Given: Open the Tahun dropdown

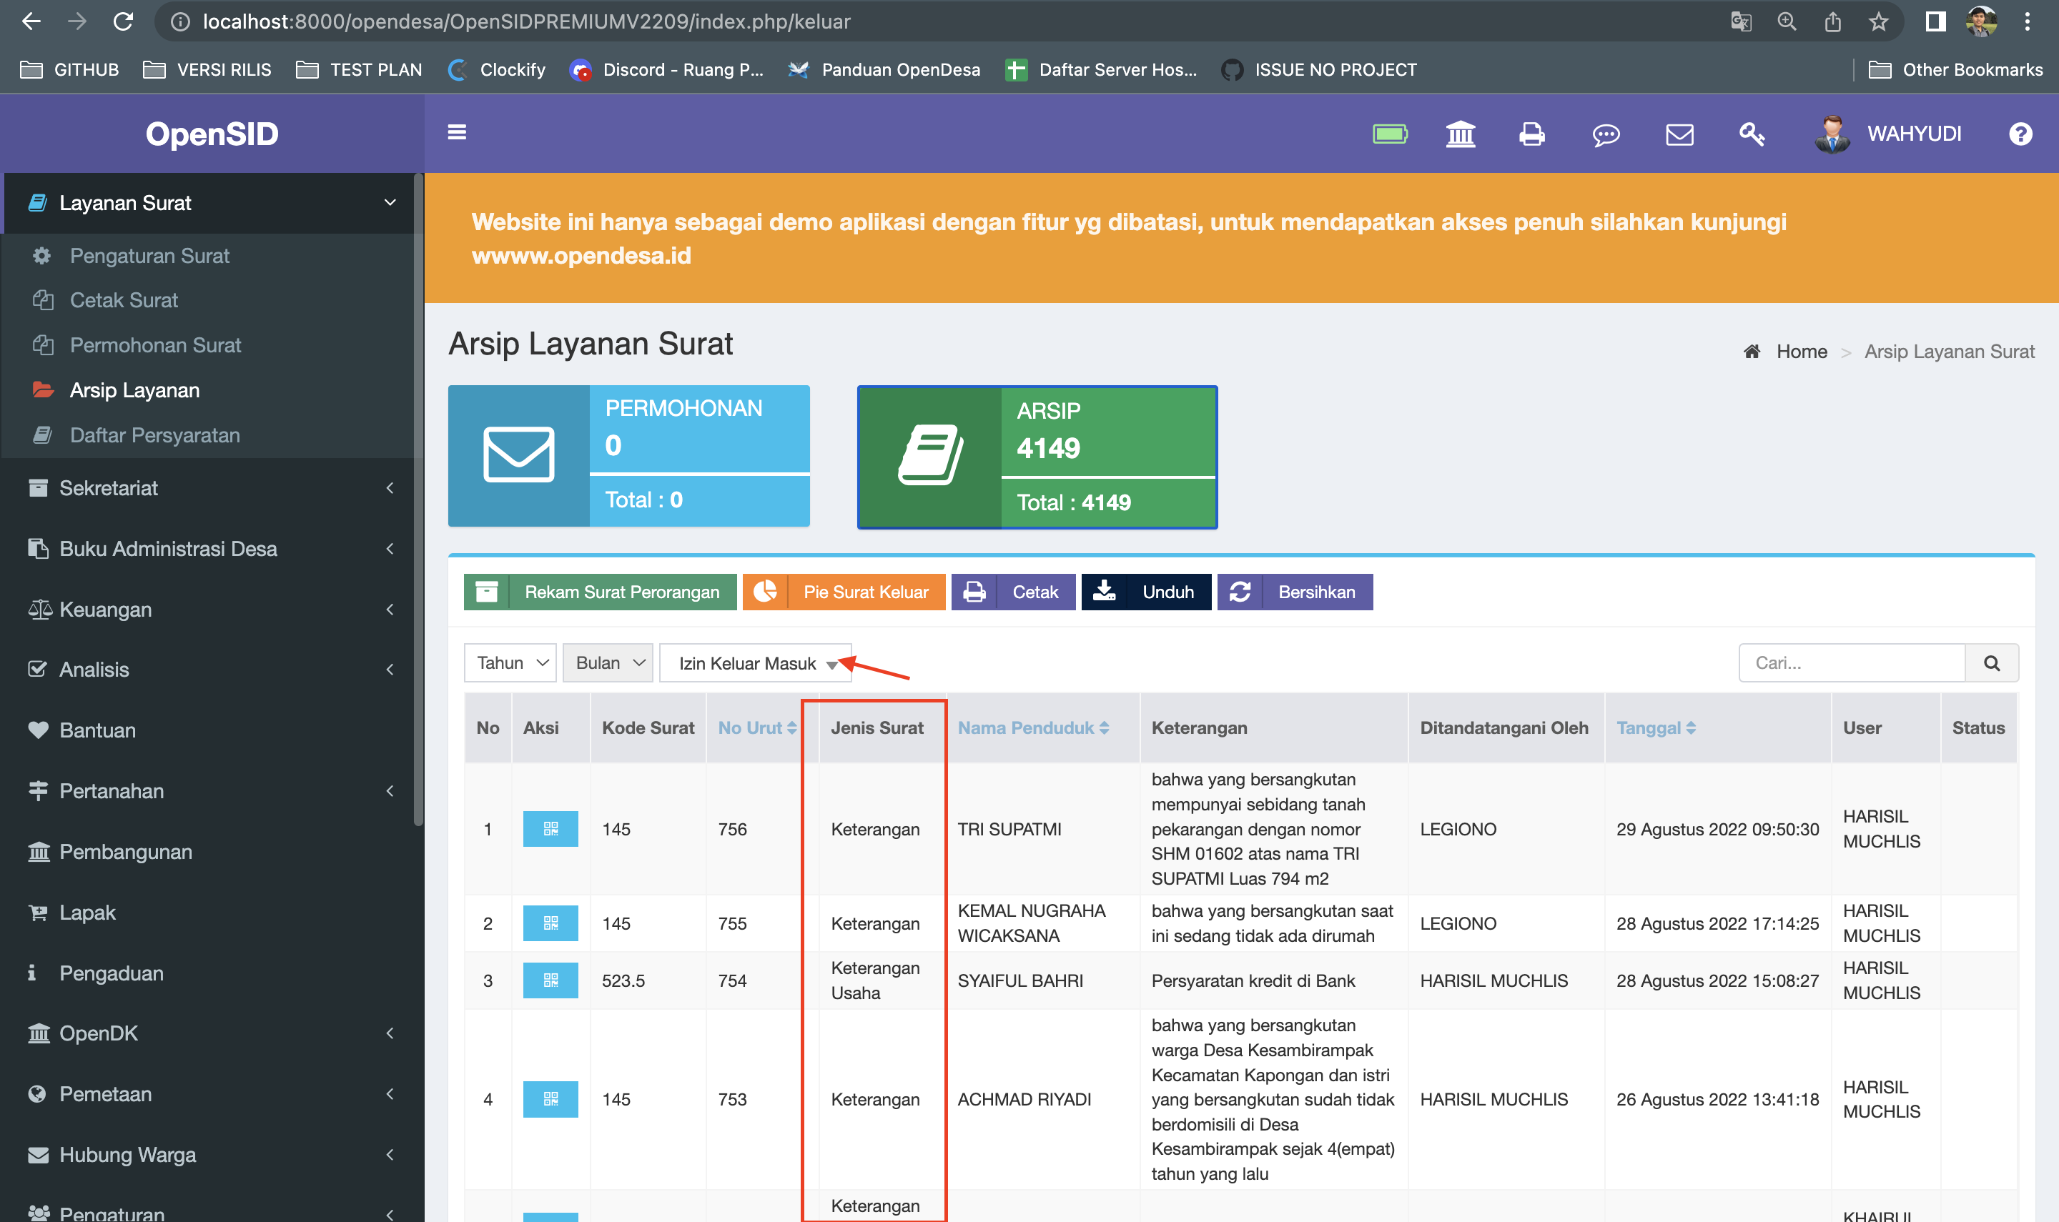Looking at the screenshot, I should [509, 662].
